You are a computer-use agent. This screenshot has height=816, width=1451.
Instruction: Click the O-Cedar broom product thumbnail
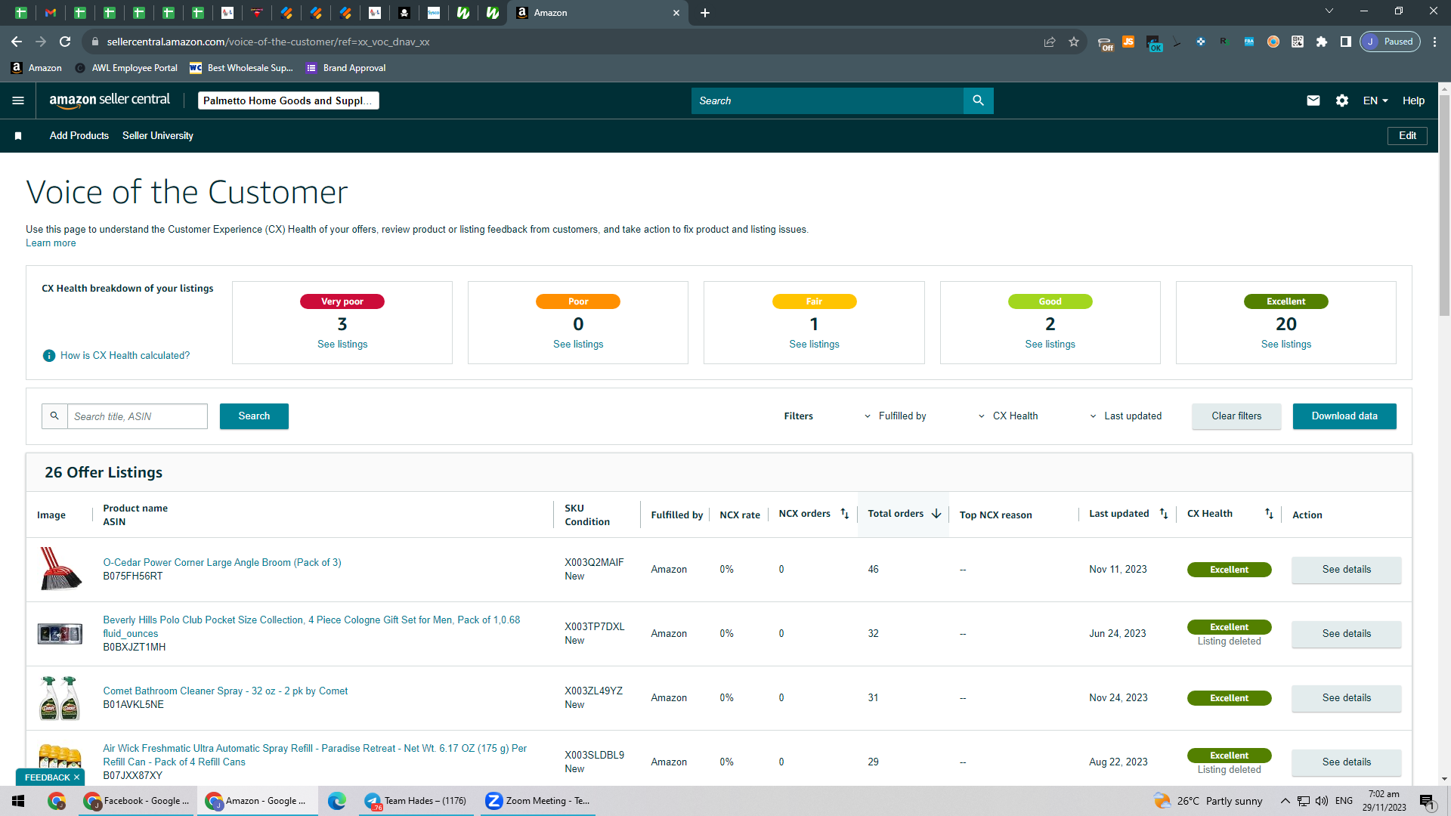[x=60, y=569]
